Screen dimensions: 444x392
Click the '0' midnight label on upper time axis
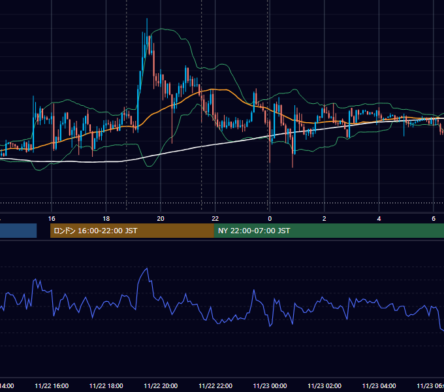[x=270, y=219]
